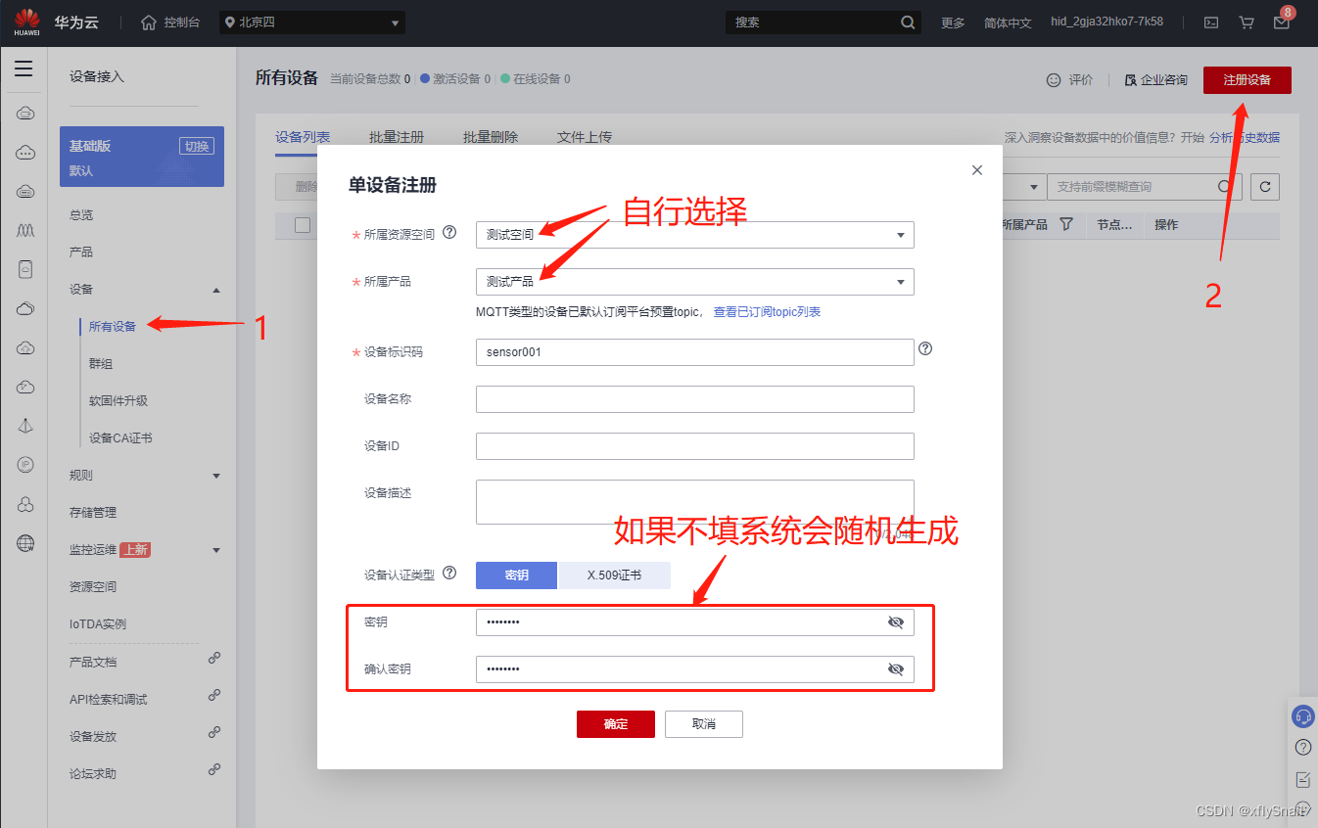Click the filter icon beside 所属产品 column
Viewport: 1318px width, 828px height.
coord(1066,224)
